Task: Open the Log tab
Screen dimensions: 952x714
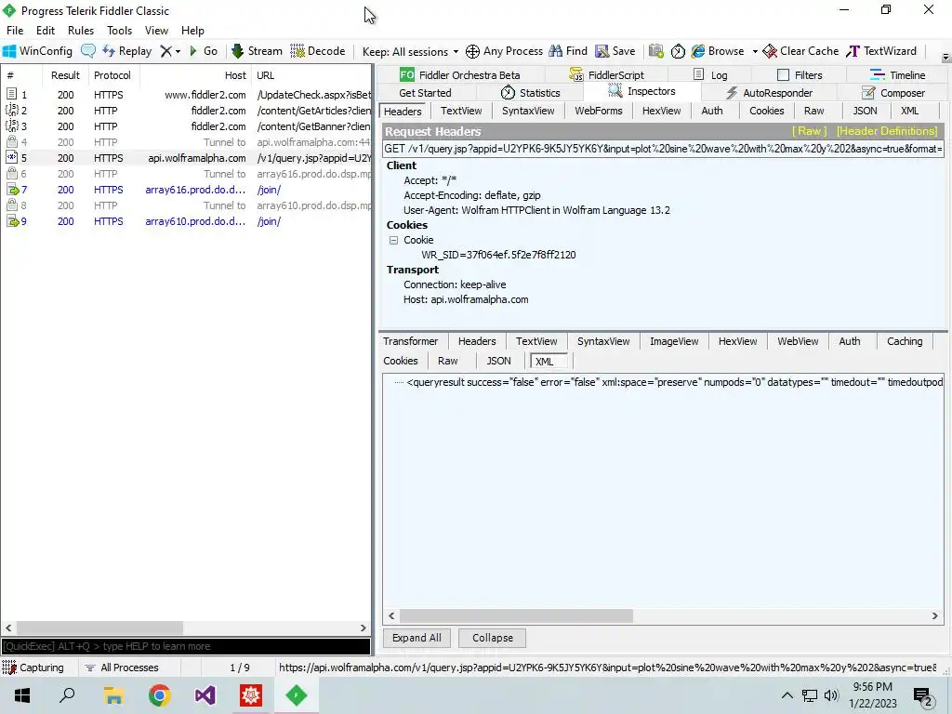Action: [x=710, y=74]
